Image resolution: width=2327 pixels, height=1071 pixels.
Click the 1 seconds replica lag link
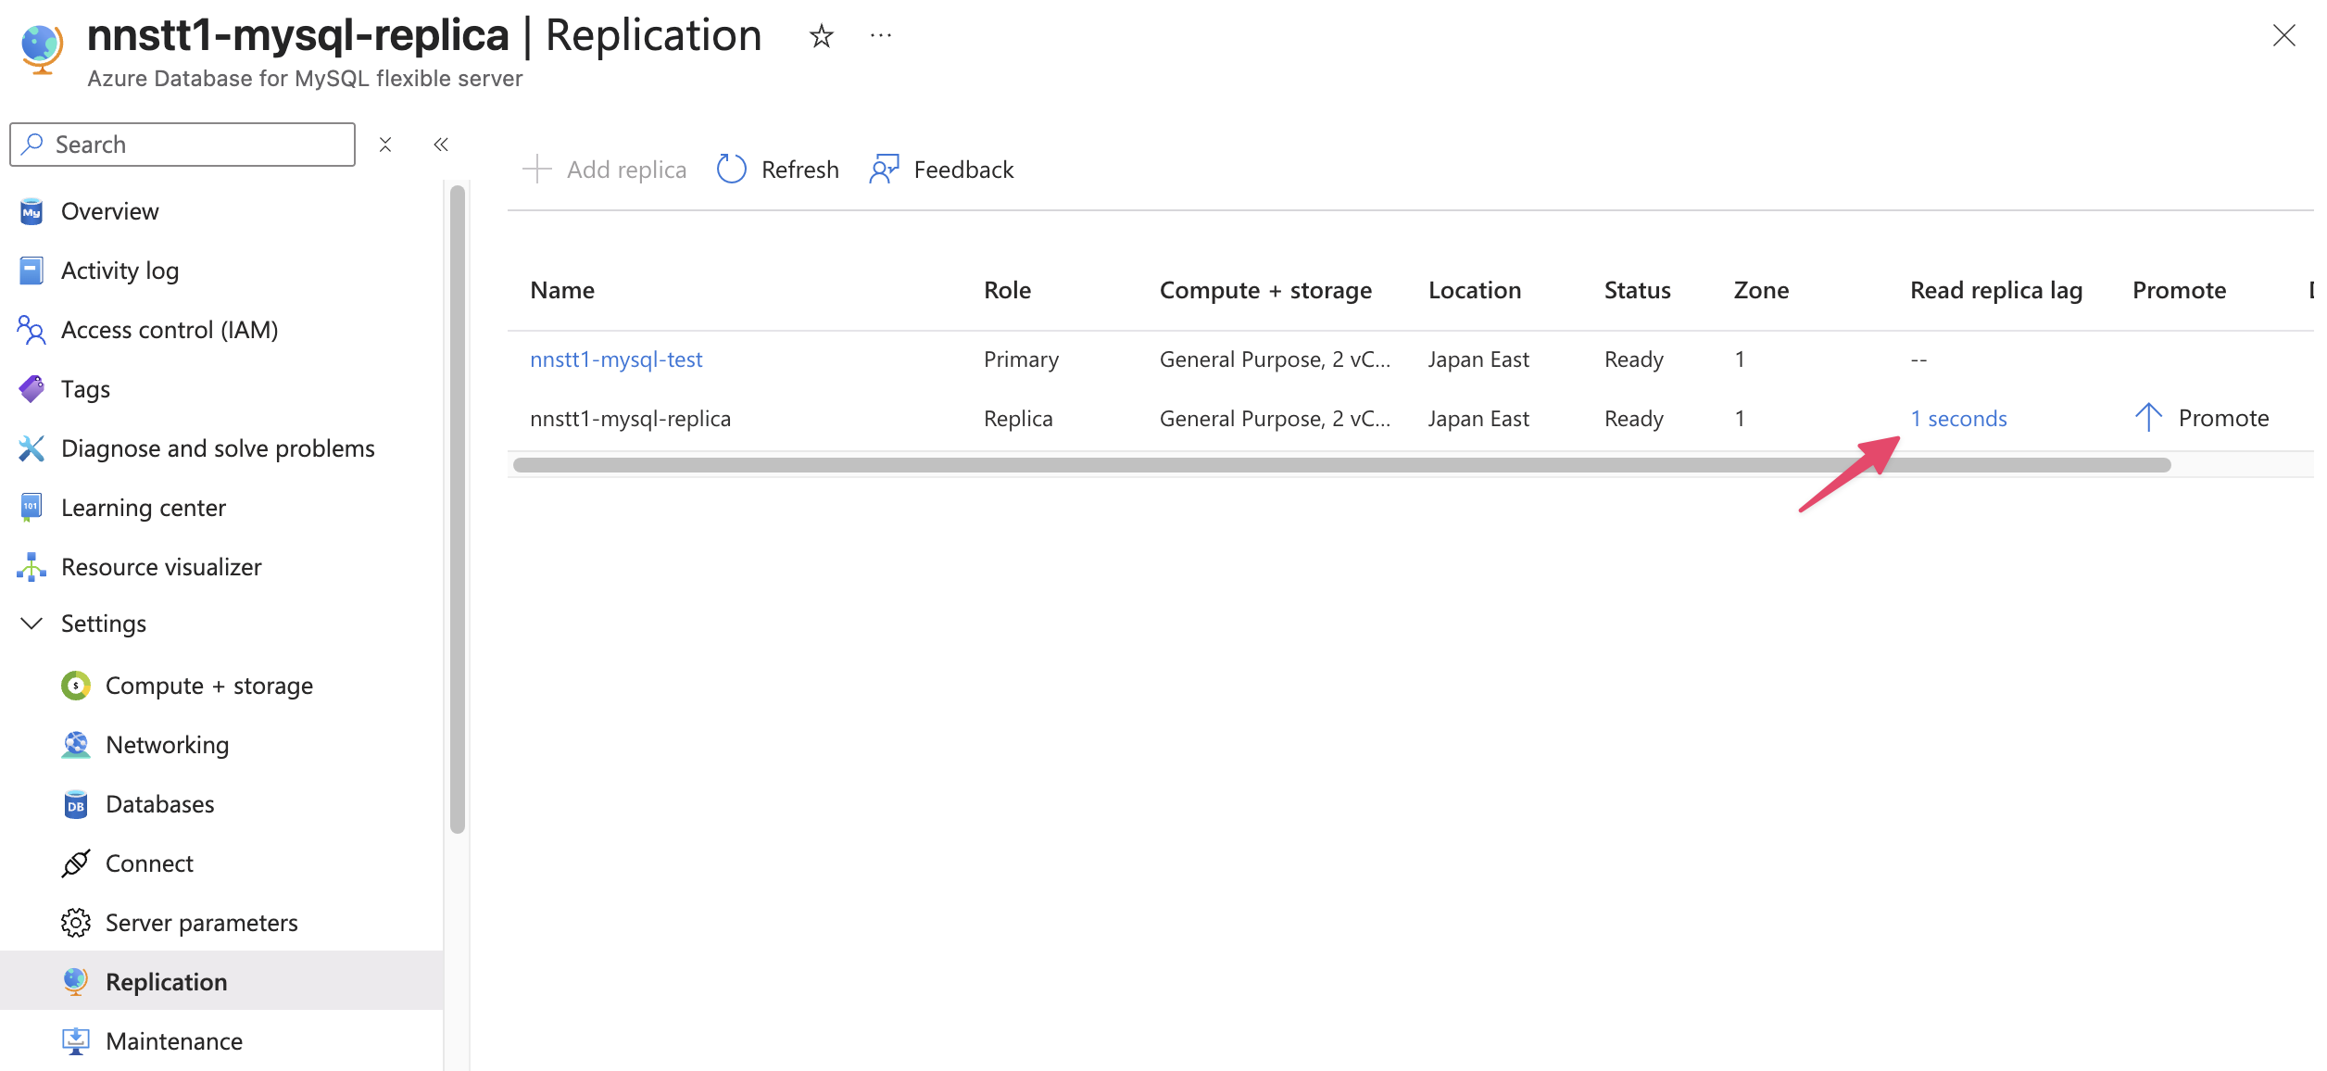tap(1958, 419)
